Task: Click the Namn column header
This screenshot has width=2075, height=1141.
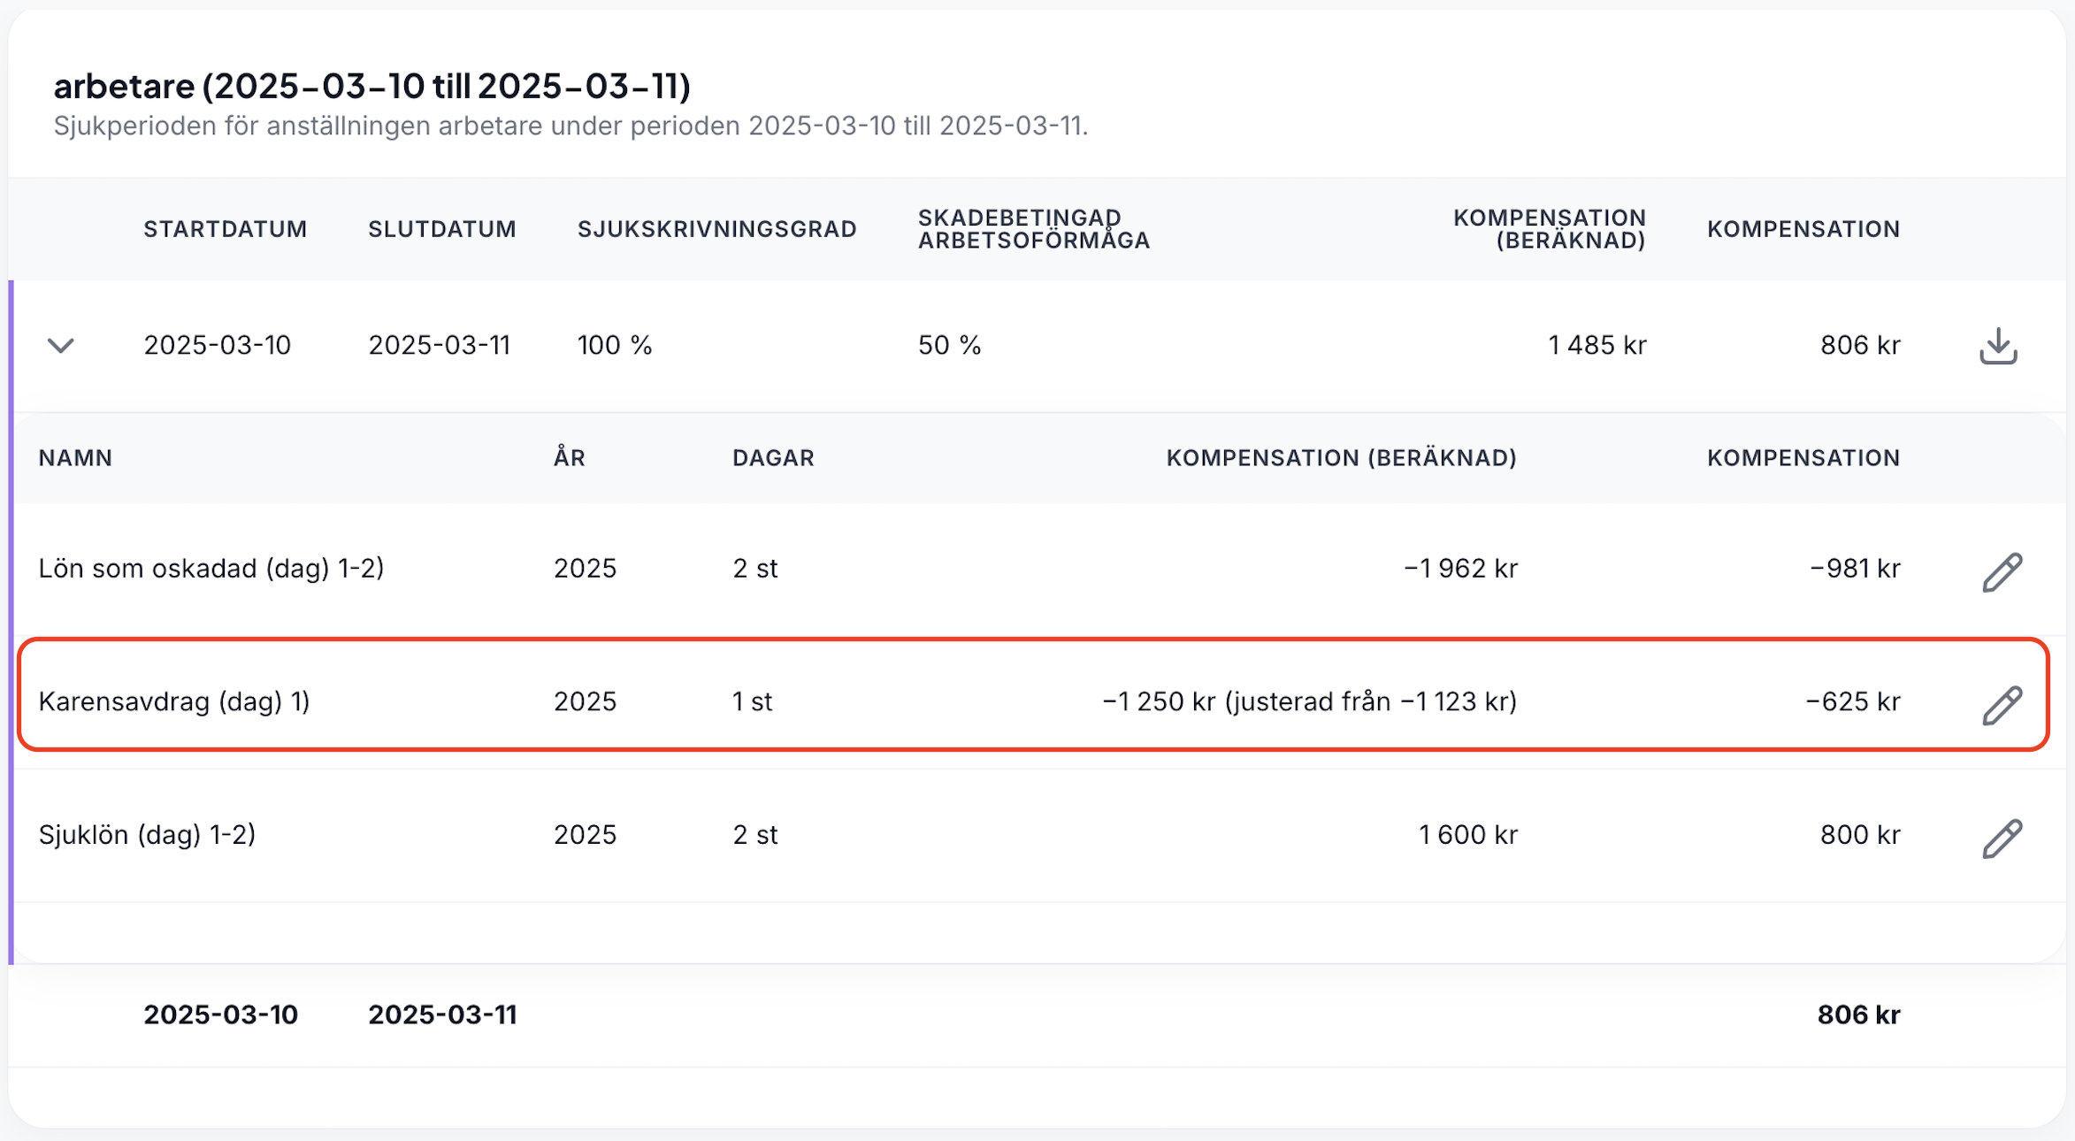Action: [x=75, y=458]
